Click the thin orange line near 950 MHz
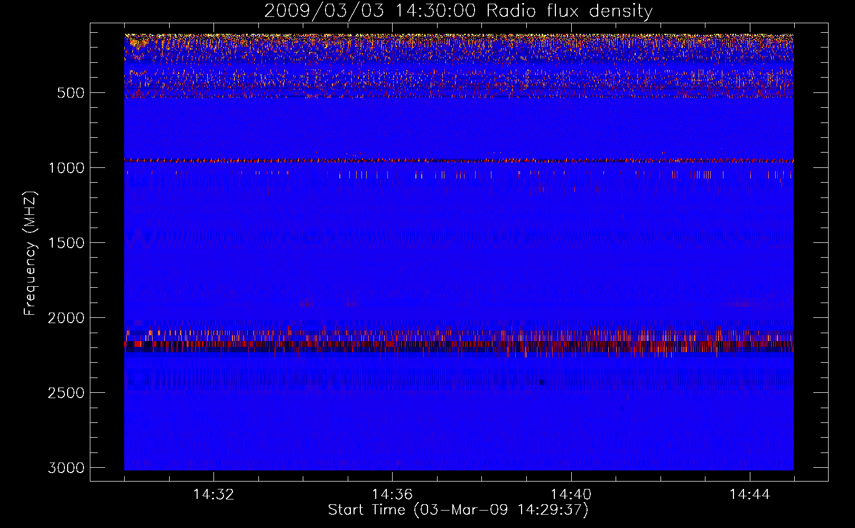Image resolution: width=855 pixels, height=528 pixels. tap(459, 160)
